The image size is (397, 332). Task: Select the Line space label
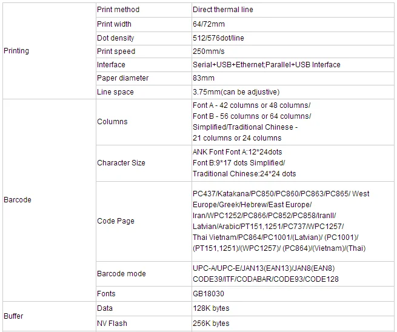[115, 92]
